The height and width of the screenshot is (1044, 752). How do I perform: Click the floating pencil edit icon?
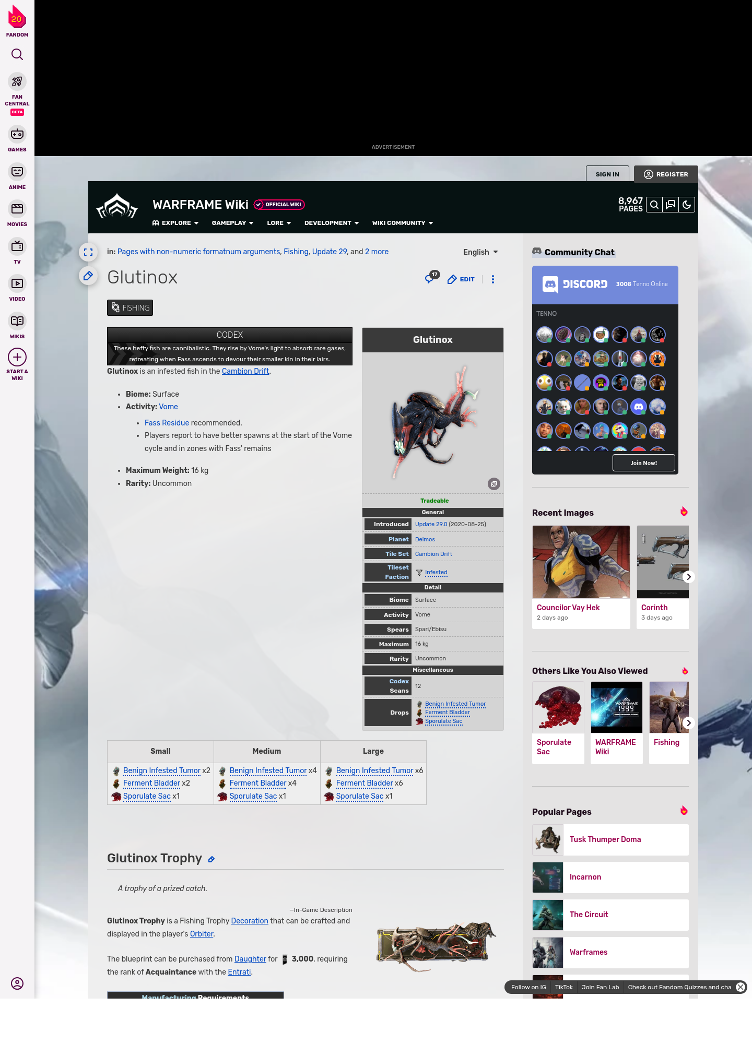coord(88,276)
